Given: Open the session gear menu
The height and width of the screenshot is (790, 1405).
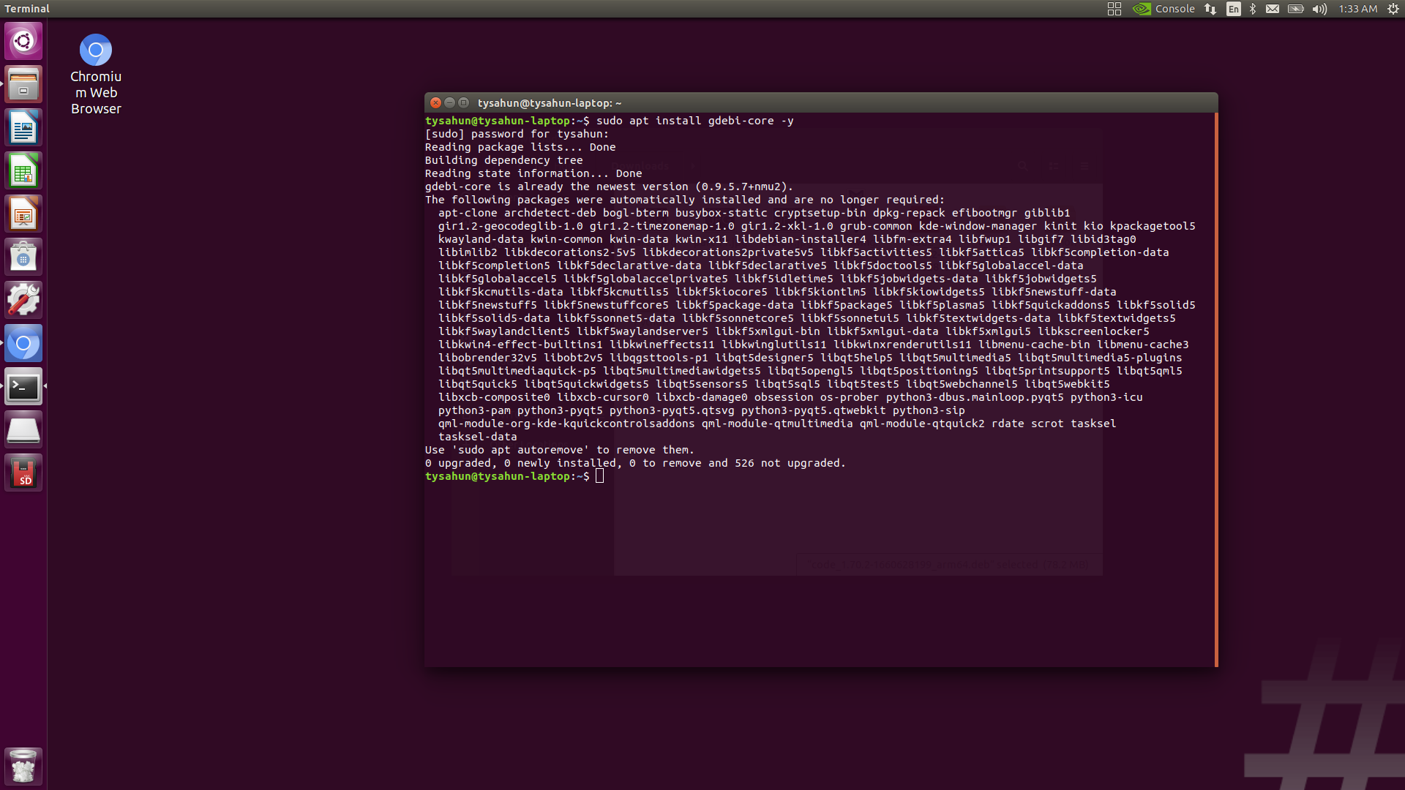Looking at the screenshot, I should (1393, 9).
